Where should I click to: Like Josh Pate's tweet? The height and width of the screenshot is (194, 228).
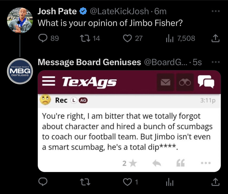tap(127, 38)
